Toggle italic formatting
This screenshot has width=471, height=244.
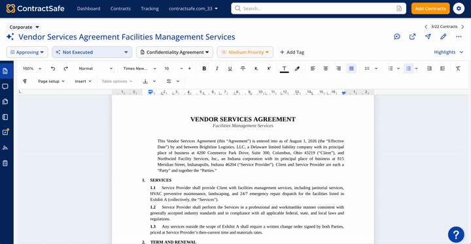(x=217, y=69)
